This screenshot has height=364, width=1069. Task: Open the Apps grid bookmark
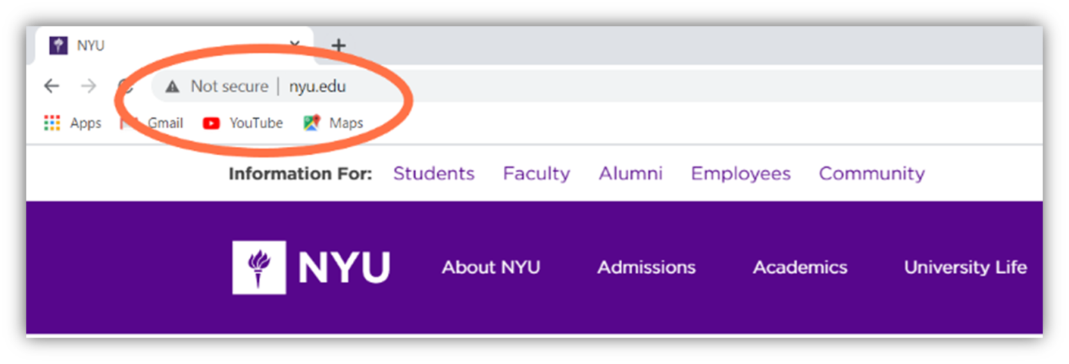pos(72,123)
